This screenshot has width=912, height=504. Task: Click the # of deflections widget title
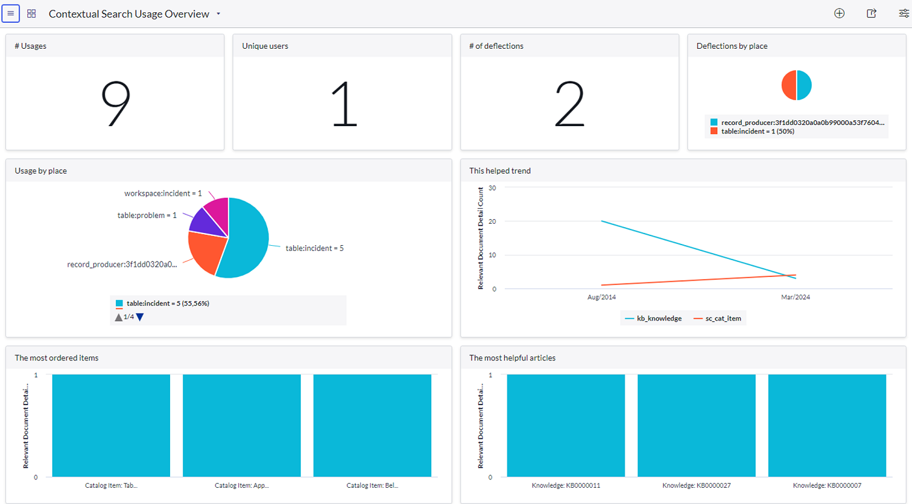click(x=496, y=46)
